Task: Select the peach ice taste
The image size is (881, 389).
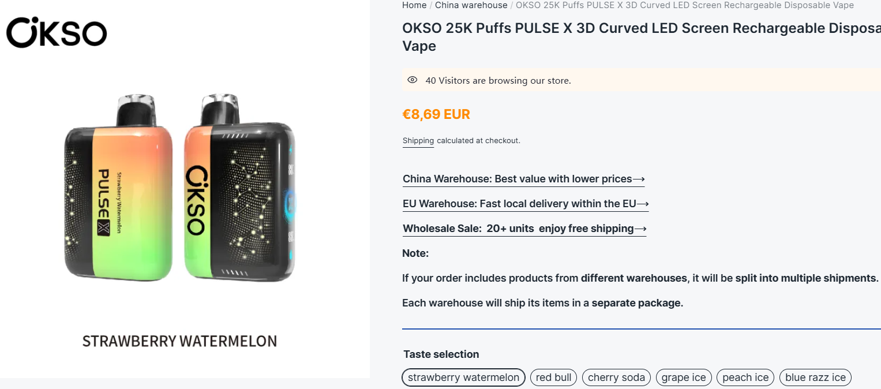Action: [x=745, y=377]
